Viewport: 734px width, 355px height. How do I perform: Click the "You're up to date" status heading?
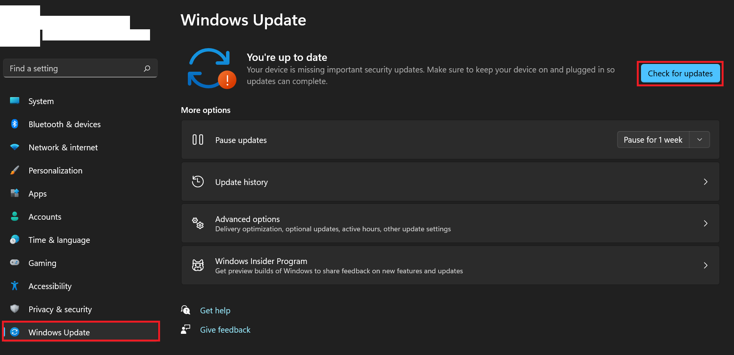(287, 57)
